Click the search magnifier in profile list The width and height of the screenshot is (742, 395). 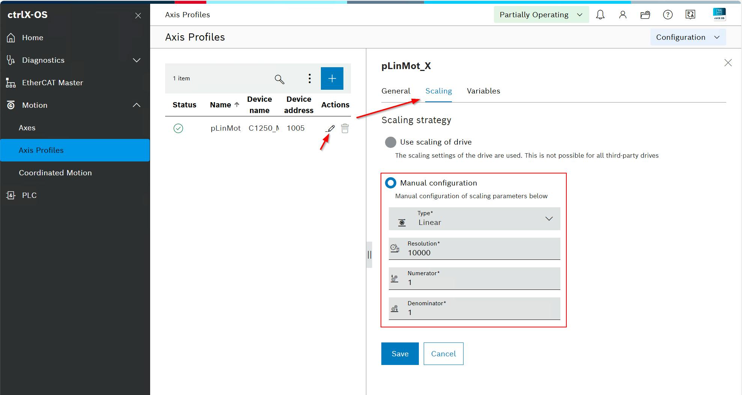[279, 79]
